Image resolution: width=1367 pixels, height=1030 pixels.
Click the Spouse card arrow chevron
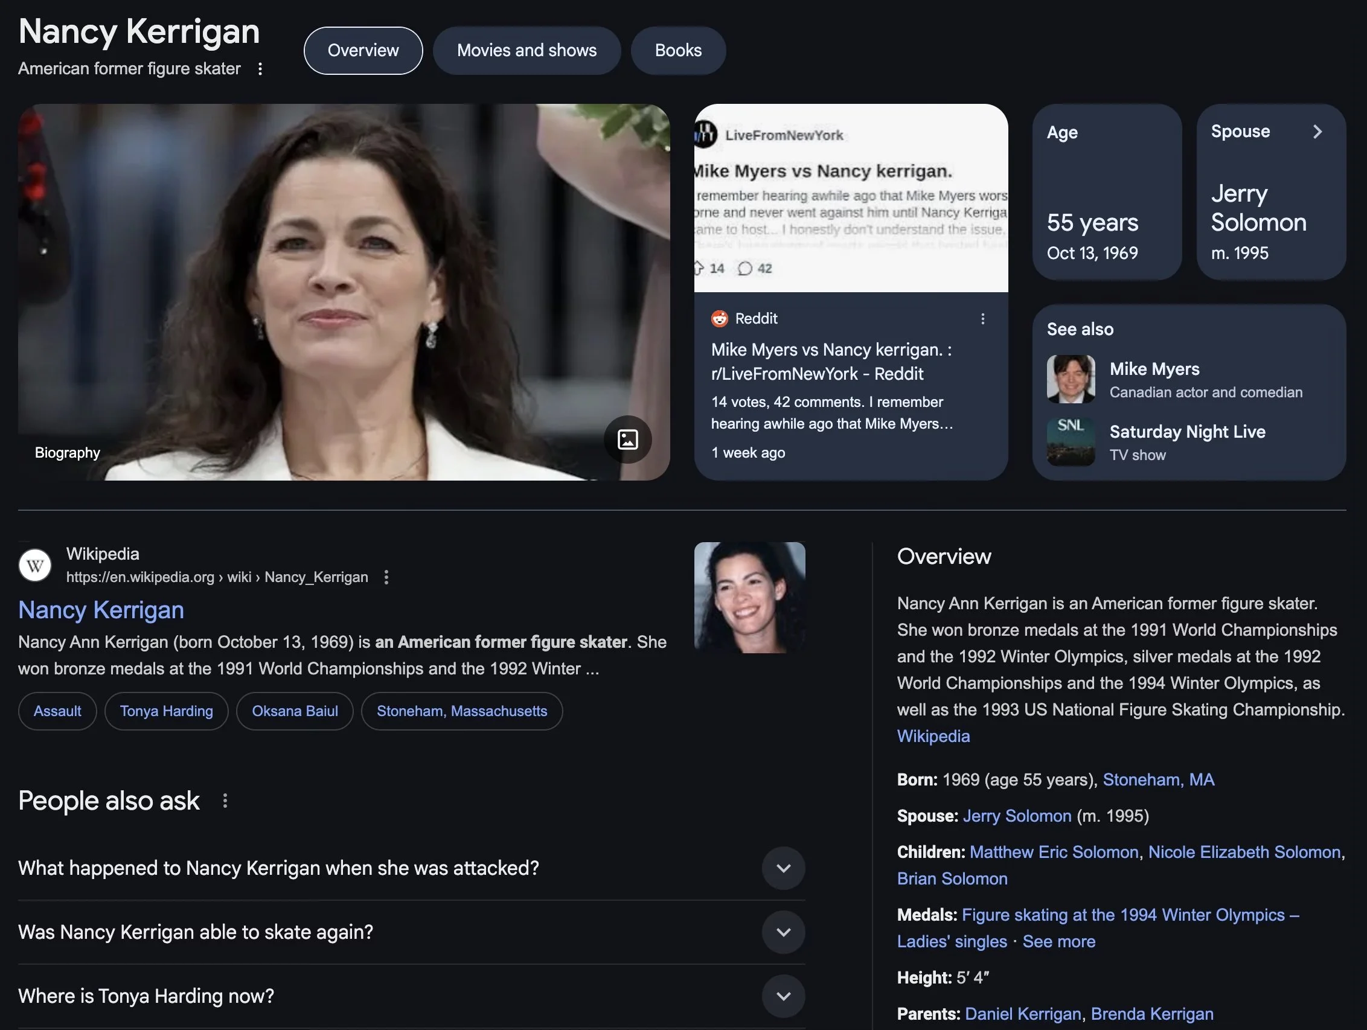pos(1317,132)
